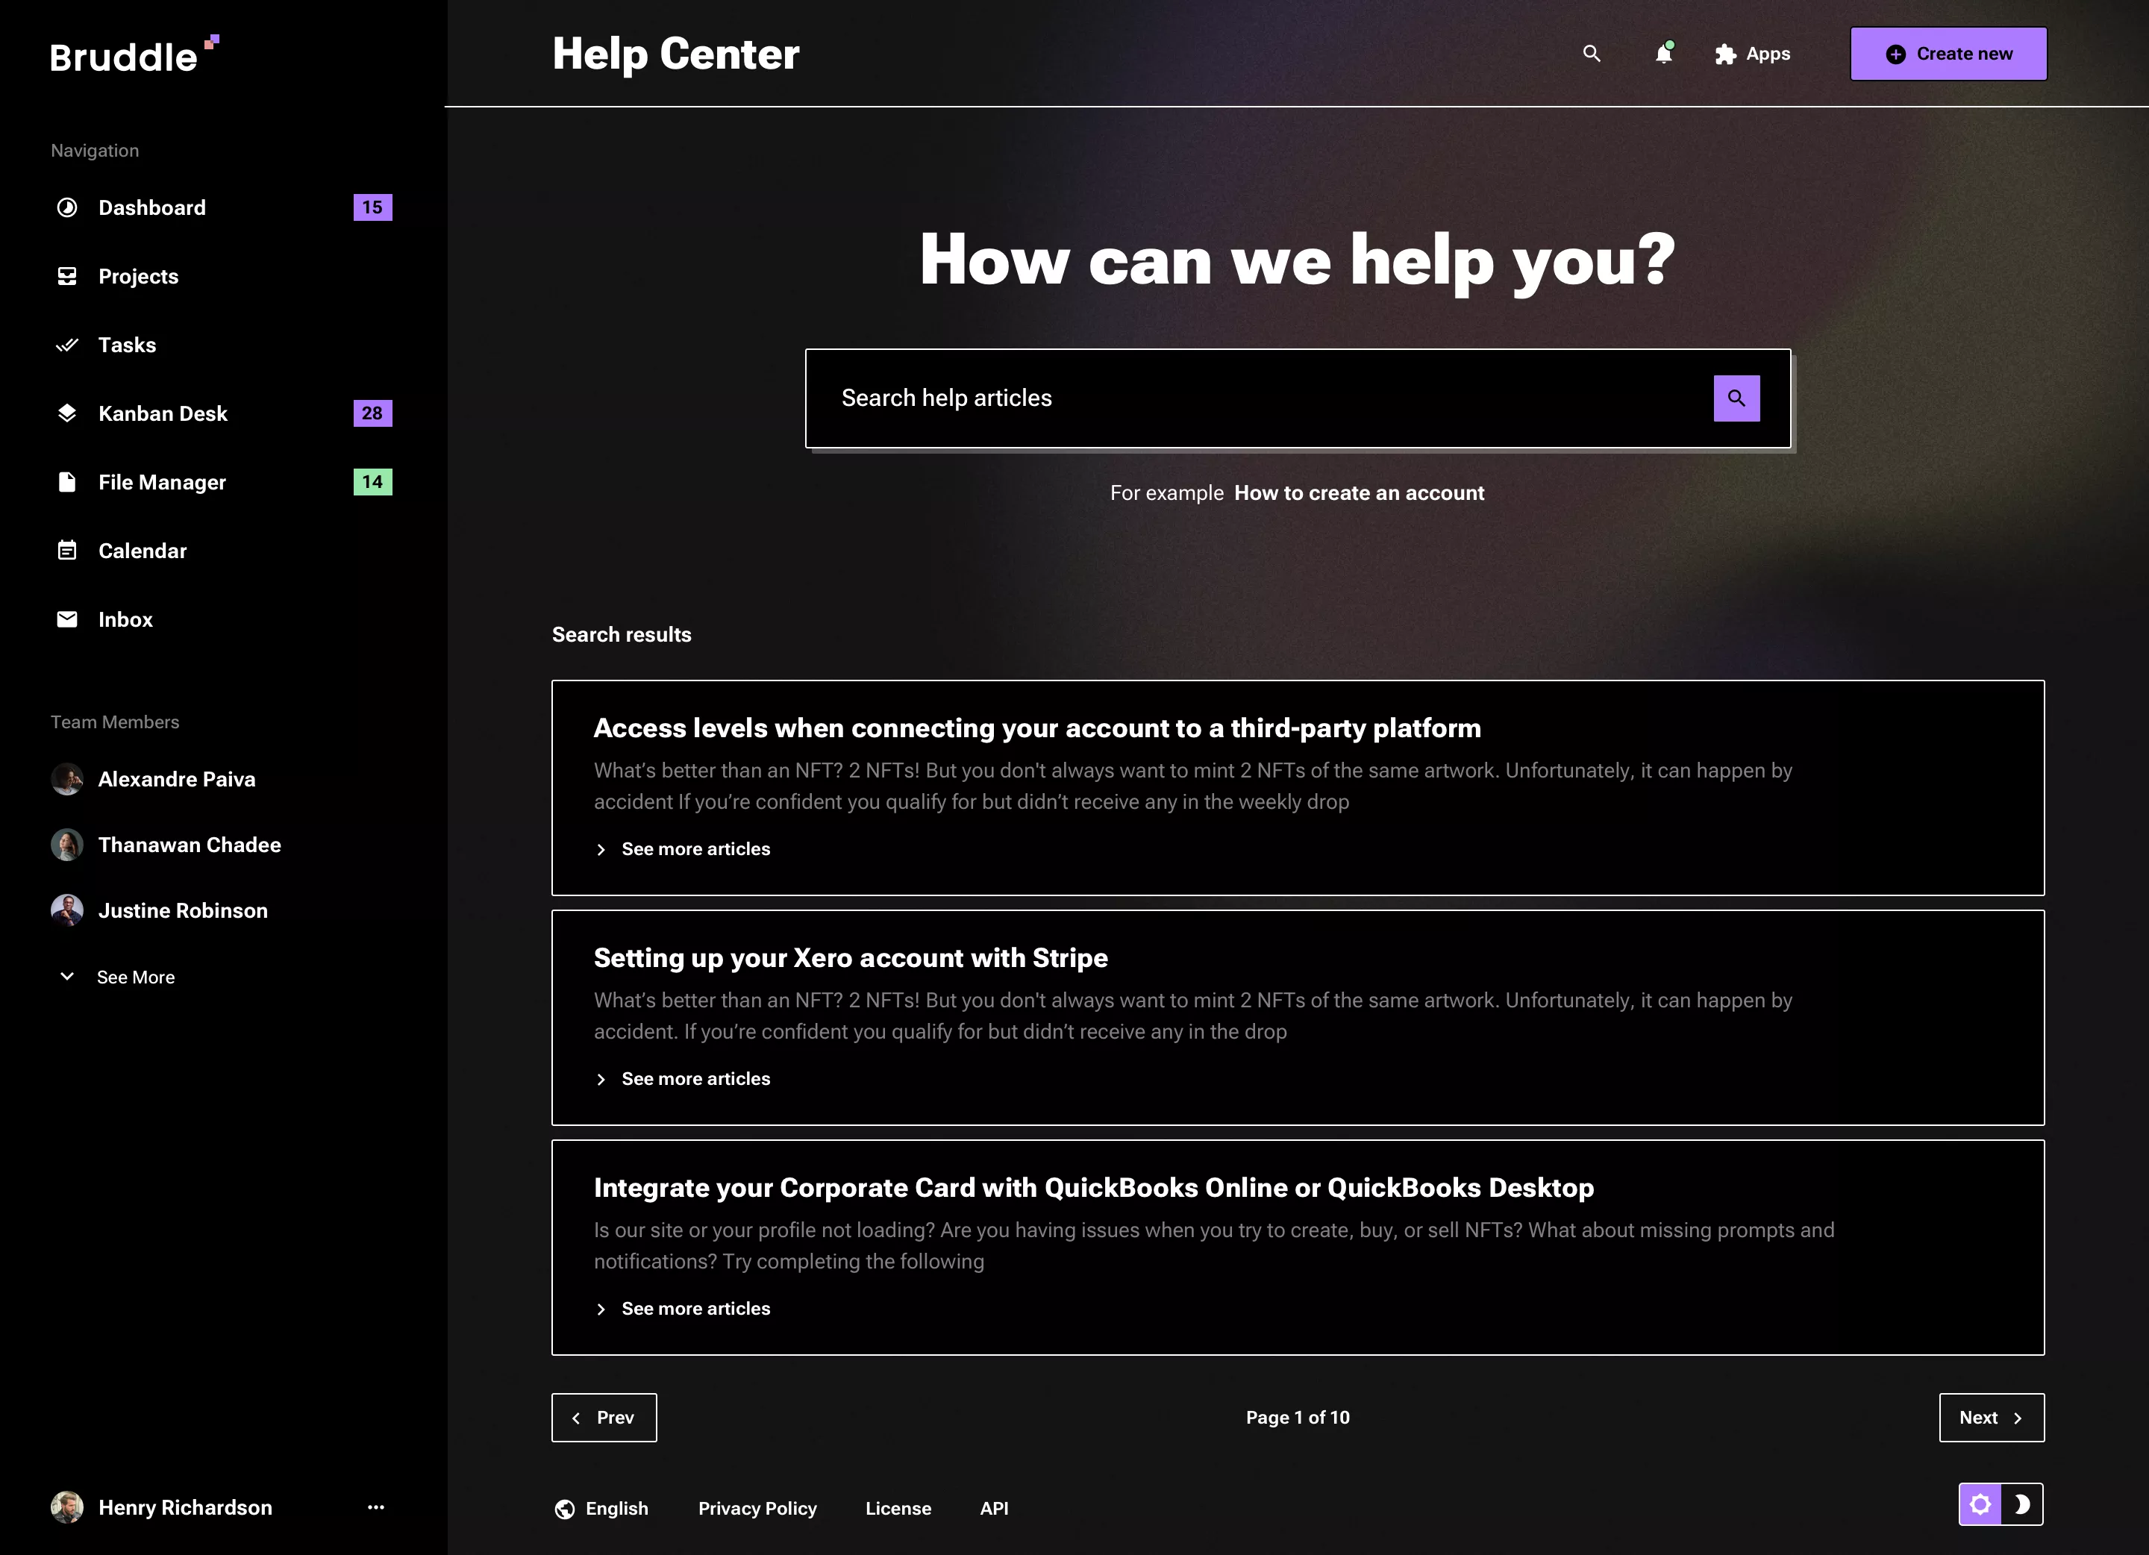The width and height of the screenshot is (2149, 1555).
Task: Select Dashboard in the navigation
Action: [151, 207]
